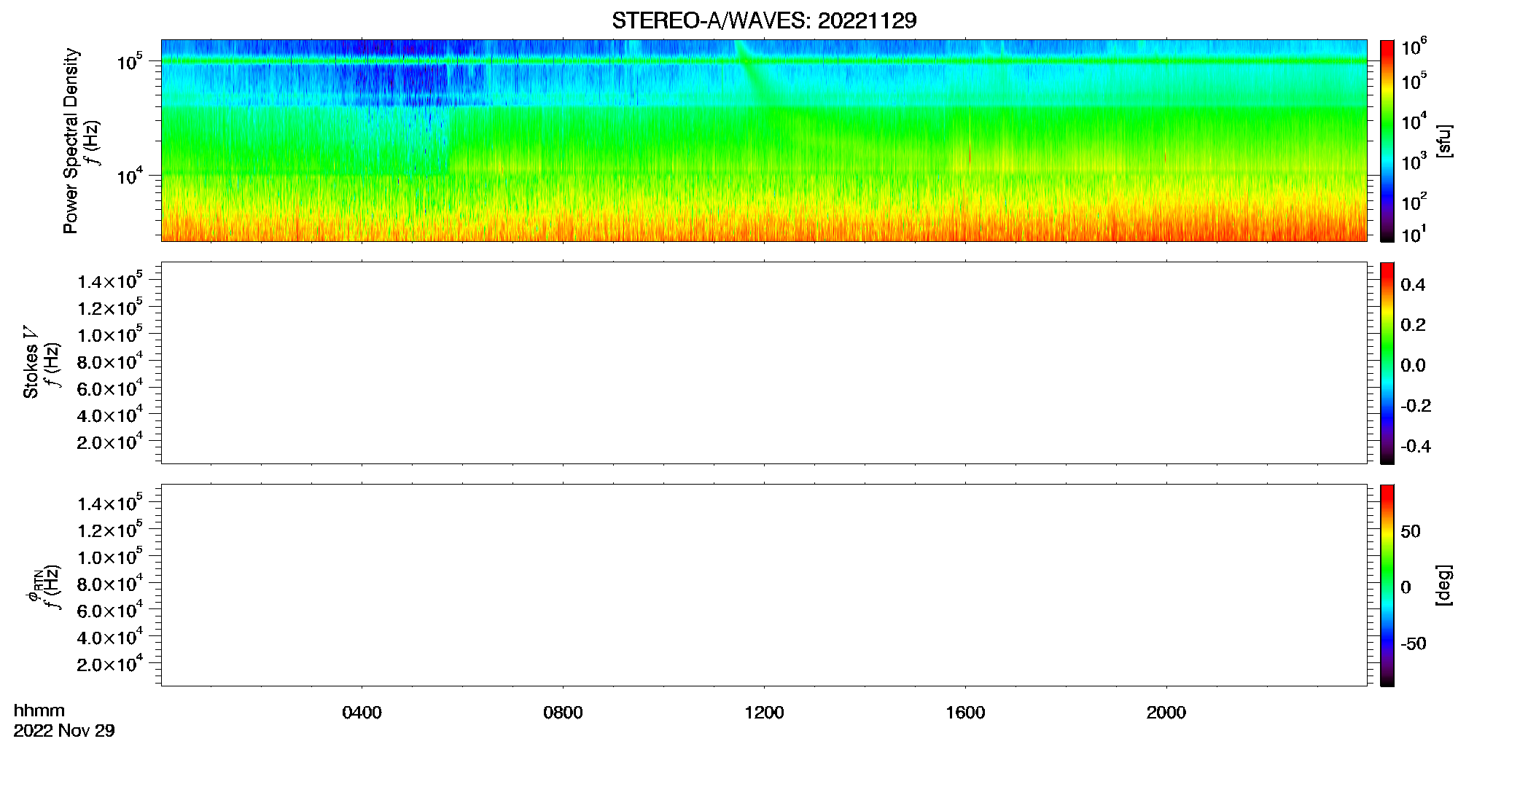Click the empty Stokes V panel
1528x787 pixels.
pyautogui.click(x=764, y=363)
